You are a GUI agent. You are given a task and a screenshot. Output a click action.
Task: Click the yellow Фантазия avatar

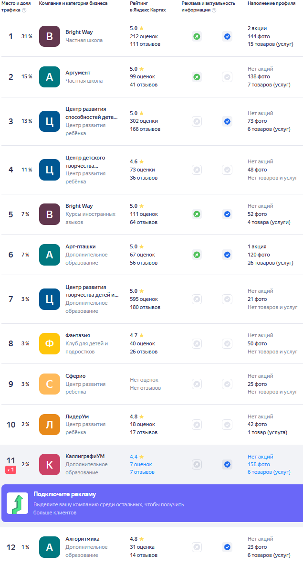50,343
